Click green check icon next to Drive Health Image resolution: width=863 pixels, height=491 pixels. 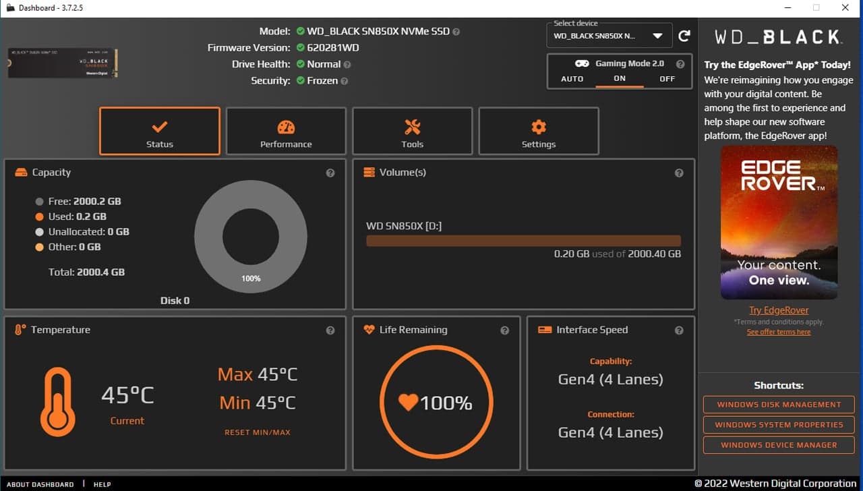tap(300, 64)
